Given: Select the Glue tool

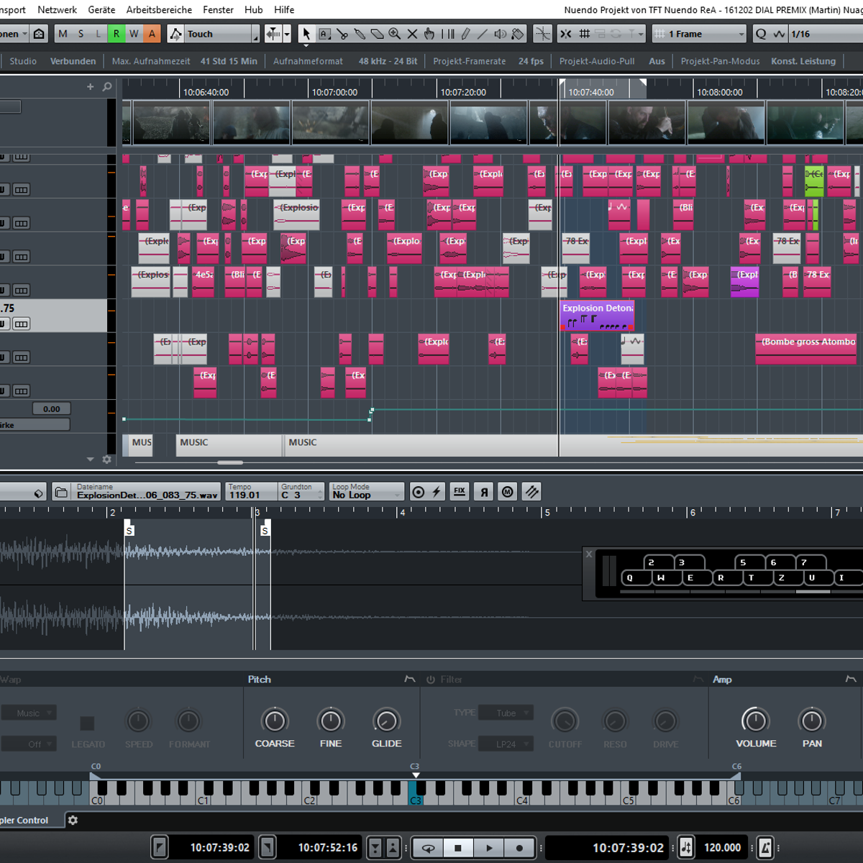Looking at the screenshot, I should [360, 34].
